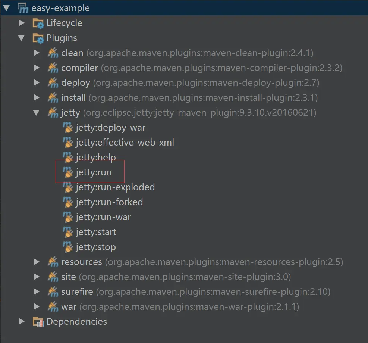Click the jetty:deploy-war goal icon
The width and height of the screenshot is (368, 343).
(x=68, y=128)
